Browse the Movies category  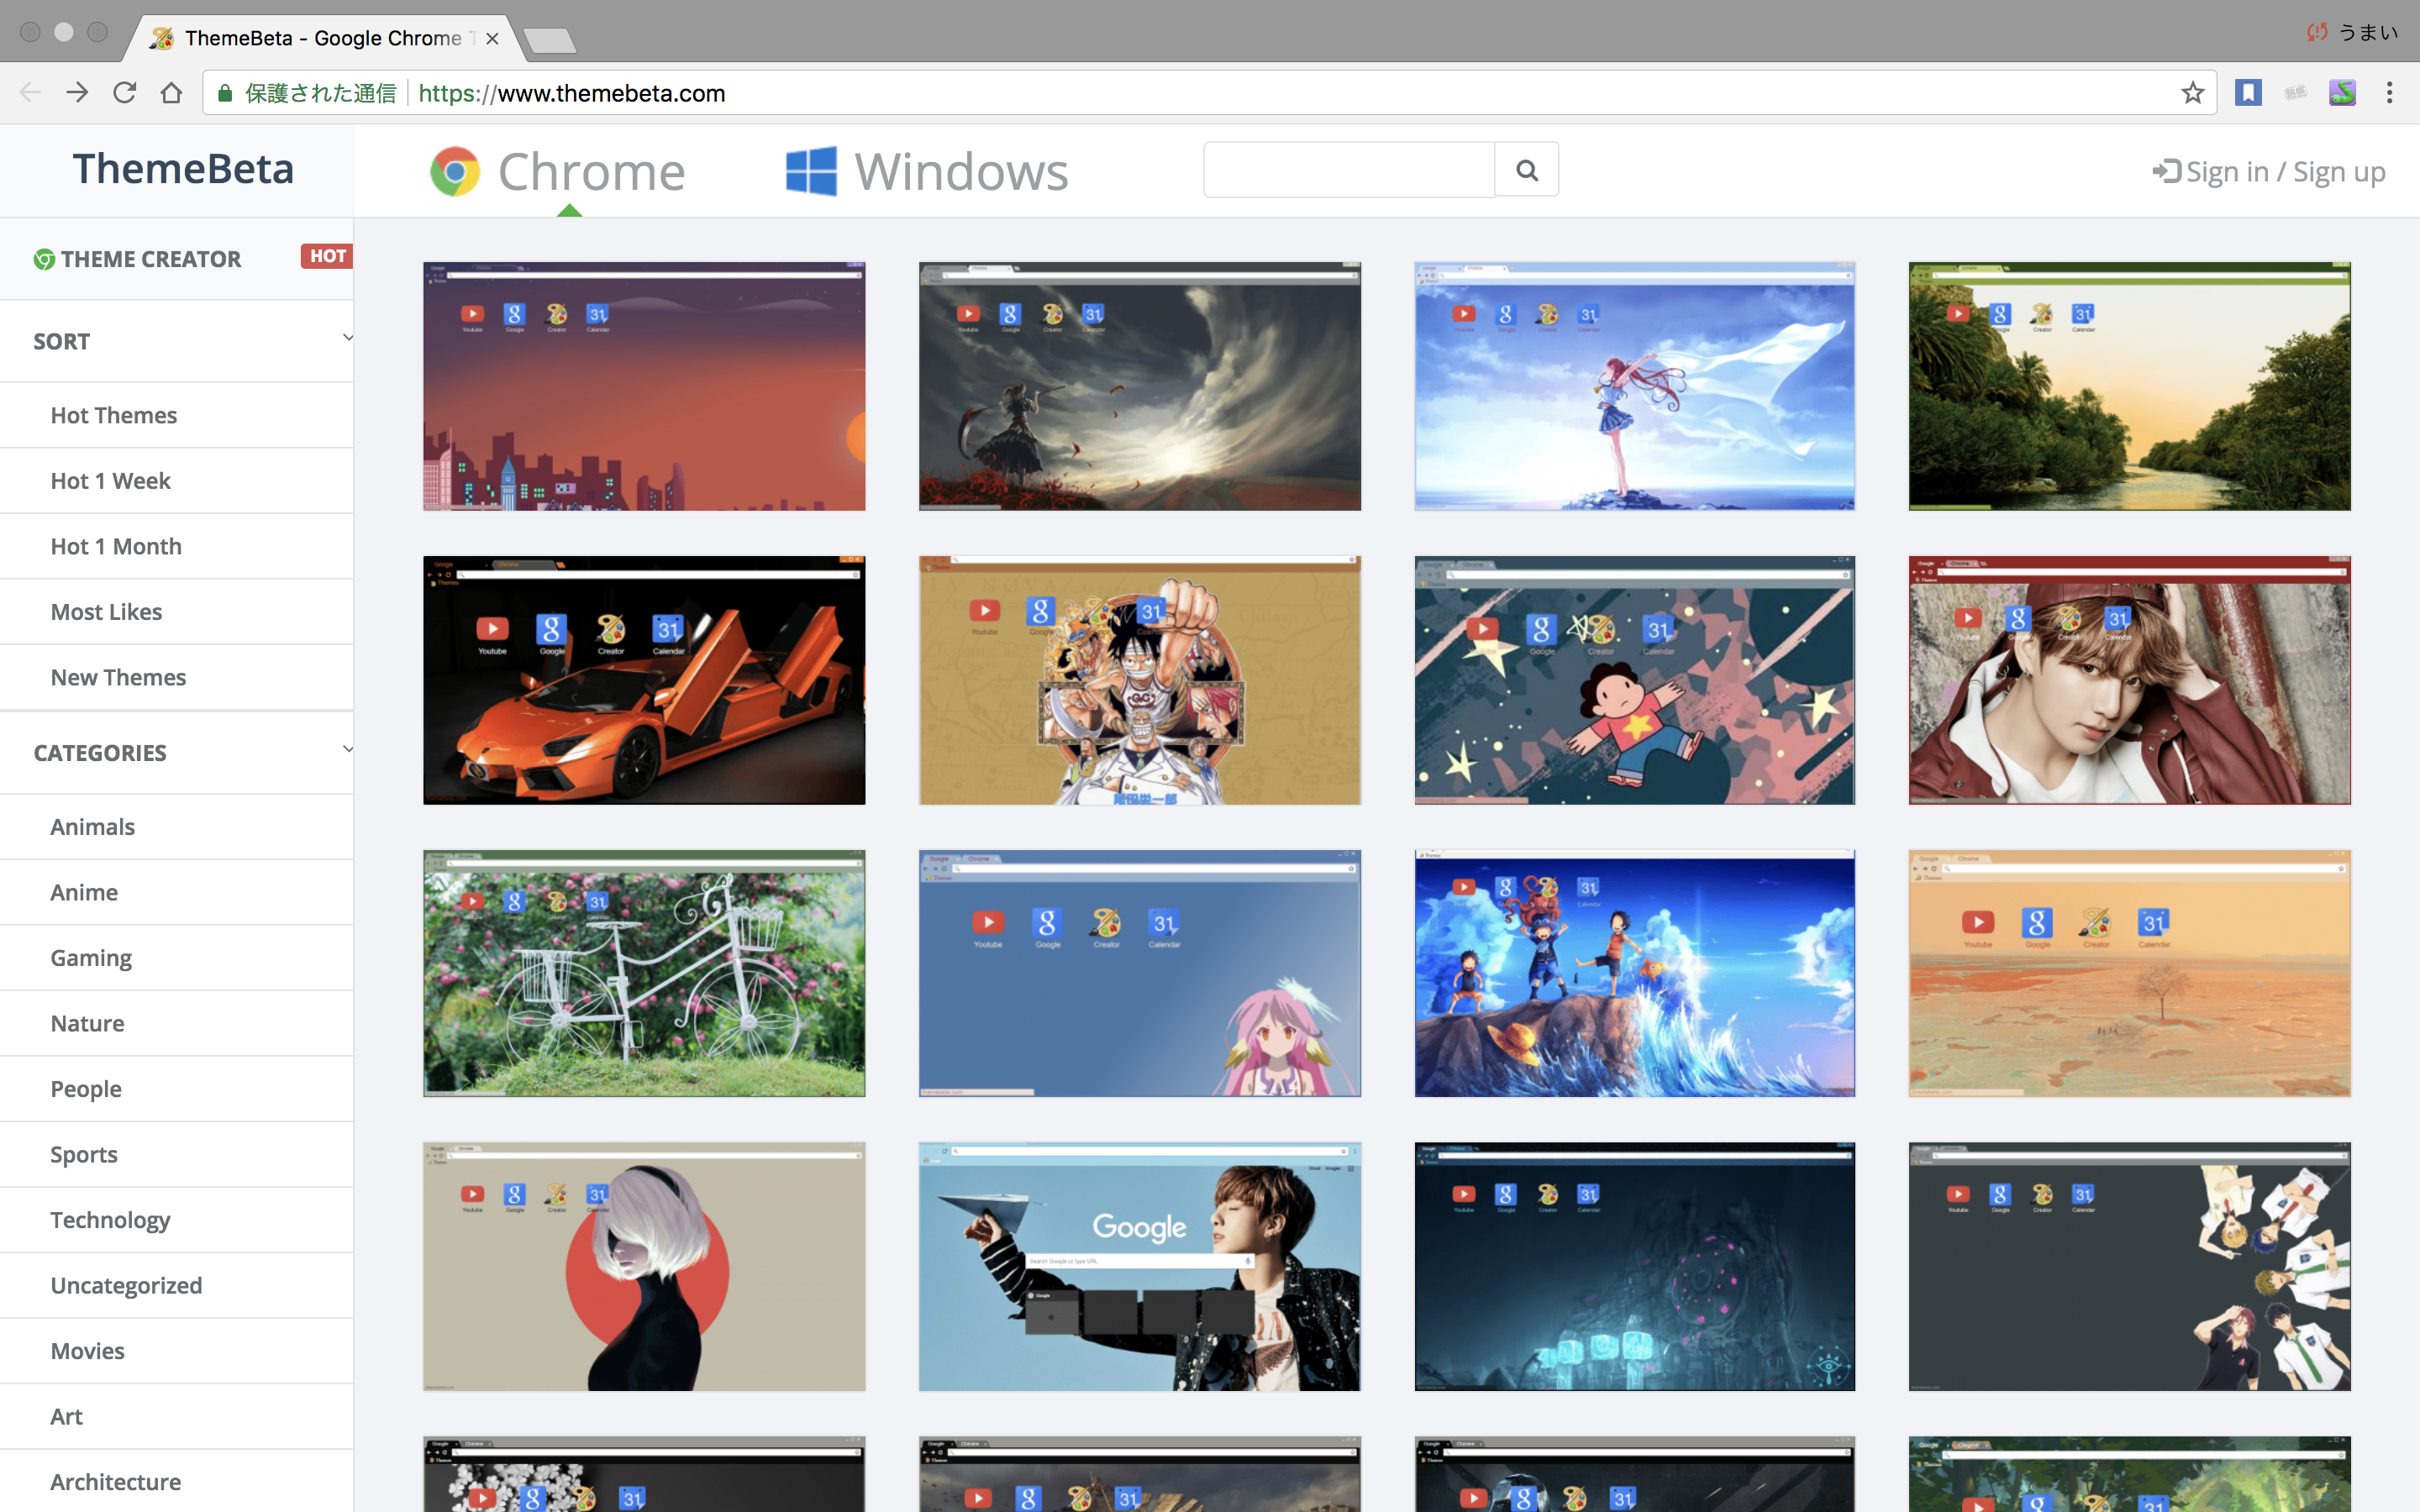tap(87, 1351)
